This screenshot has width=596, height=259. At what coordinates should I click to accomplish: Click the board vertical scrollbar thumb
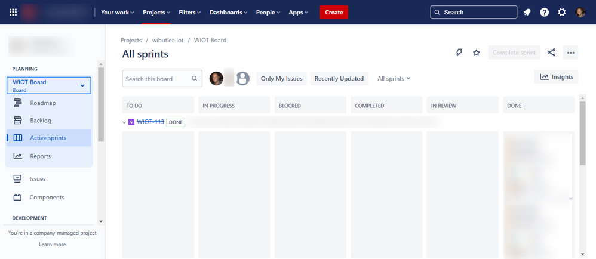coord(583,133)
